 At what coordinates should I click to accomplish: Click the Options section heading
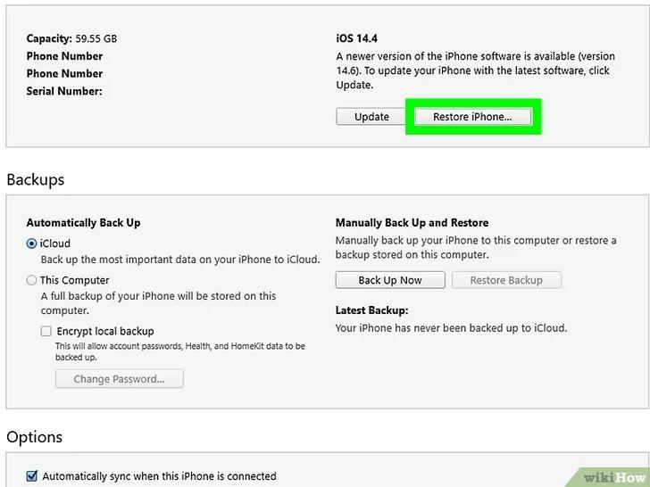click(35, 437)
